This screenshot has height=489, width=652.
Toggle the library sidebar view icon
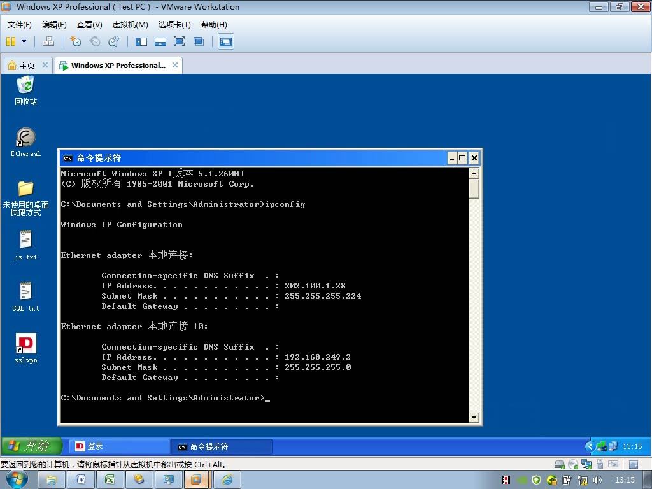(x=141, y=41)
